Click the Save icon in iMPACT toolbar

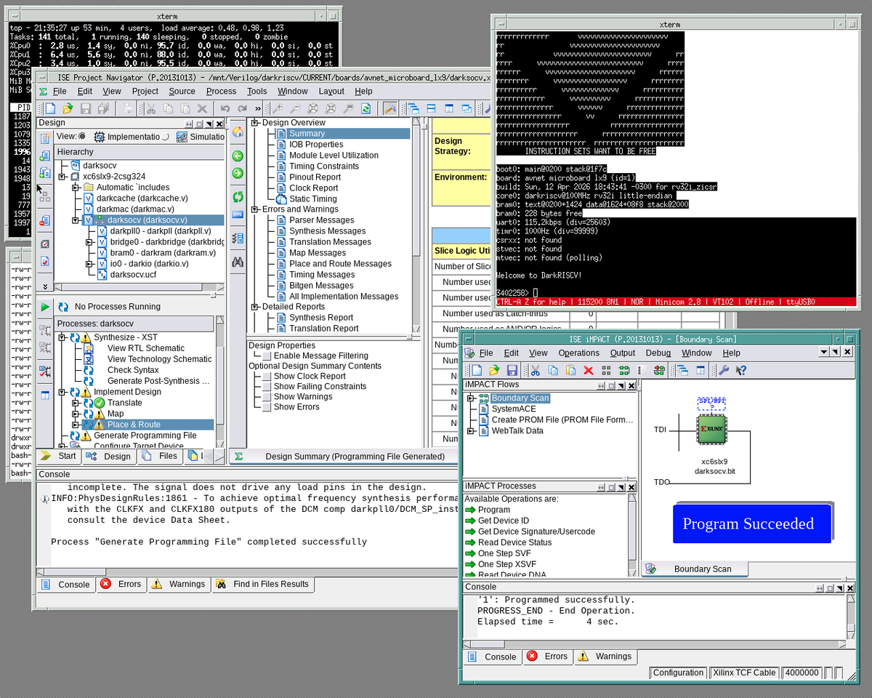pyautogui.click(x=512, y=370)
